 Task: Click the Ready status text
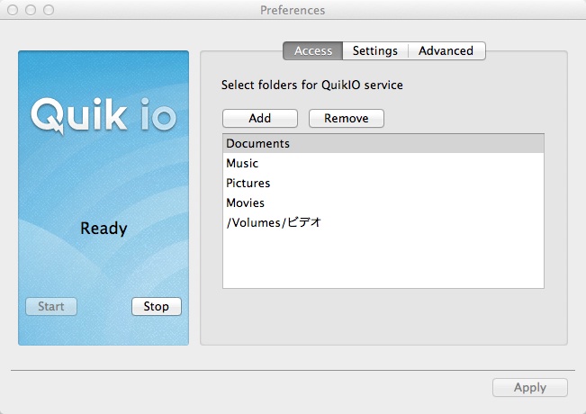point(104,229)
